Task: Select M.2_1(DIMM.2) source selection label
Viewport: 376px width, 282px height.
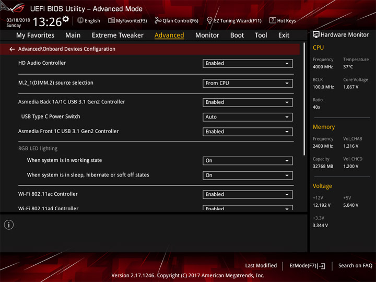Action: (x=56, y=83)
